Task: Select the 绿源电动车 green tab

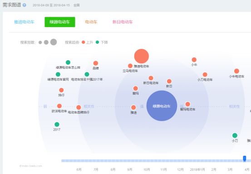Action: coord(60,22)
